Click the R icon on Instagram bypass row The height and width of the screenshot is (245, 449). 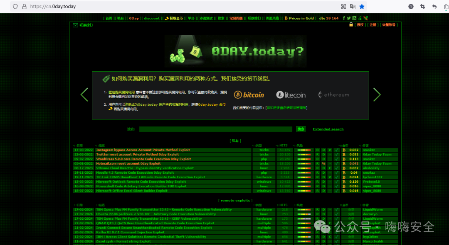coord(317,150)
